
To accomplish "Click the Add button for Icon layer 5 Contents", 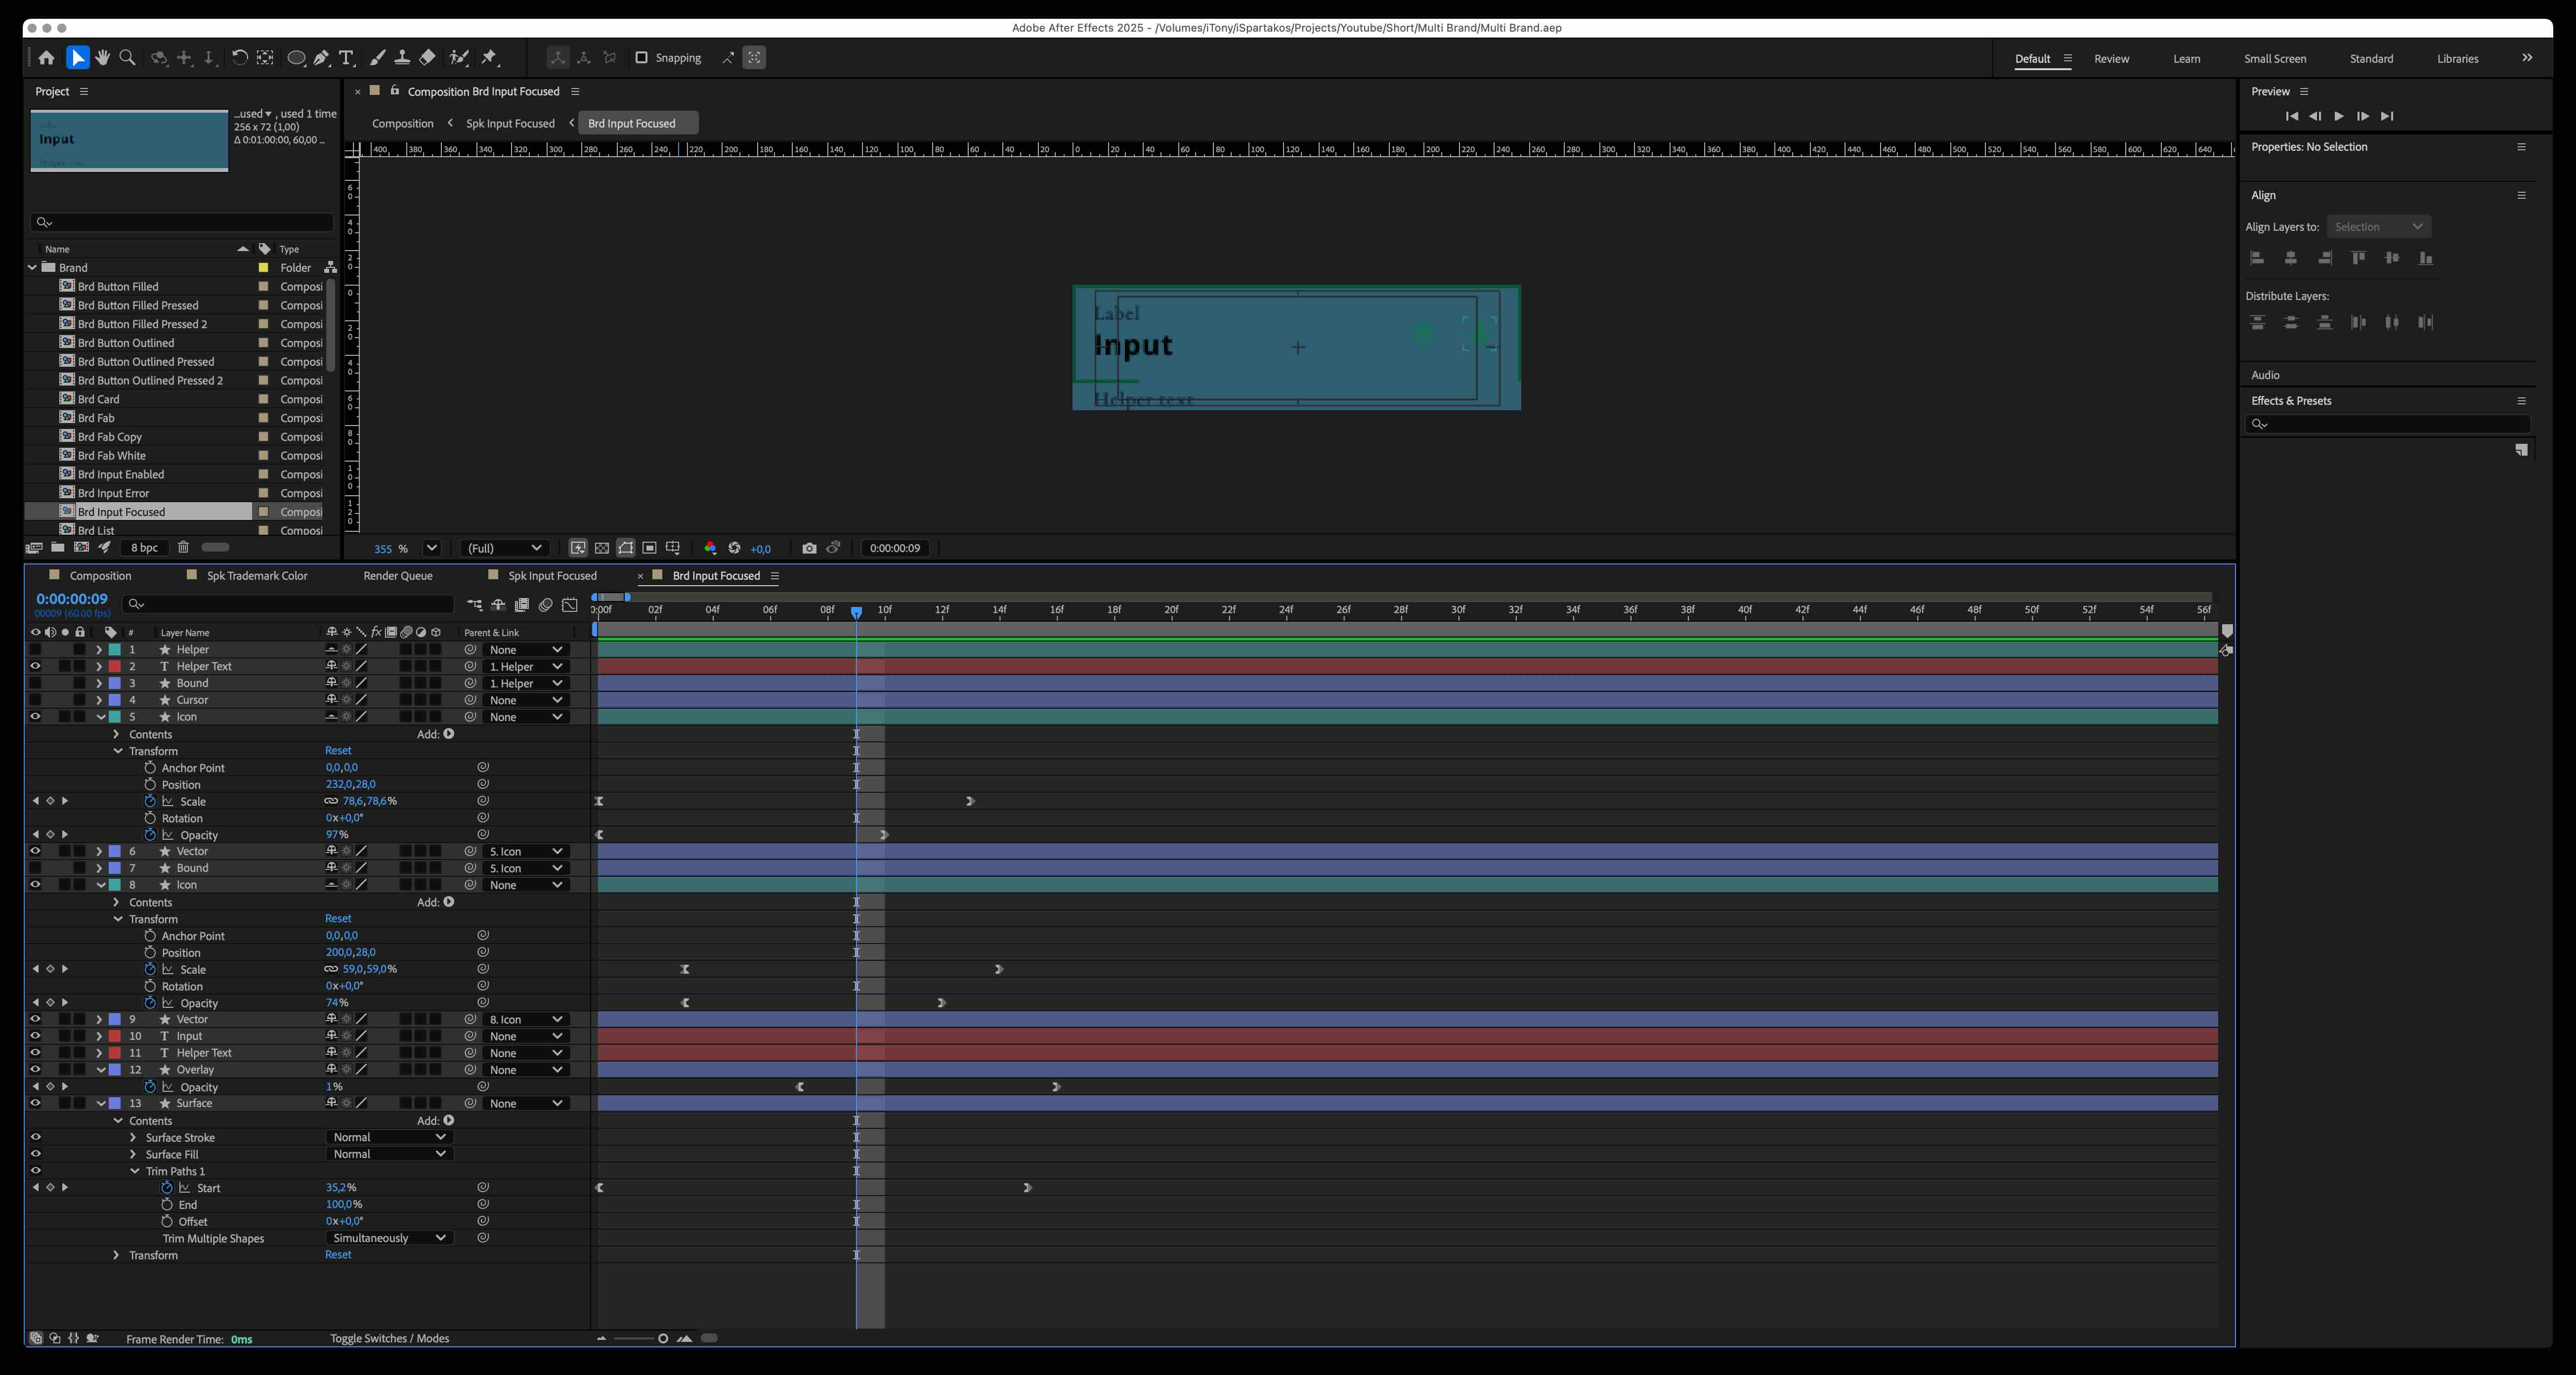I will (x=449, y=734).
